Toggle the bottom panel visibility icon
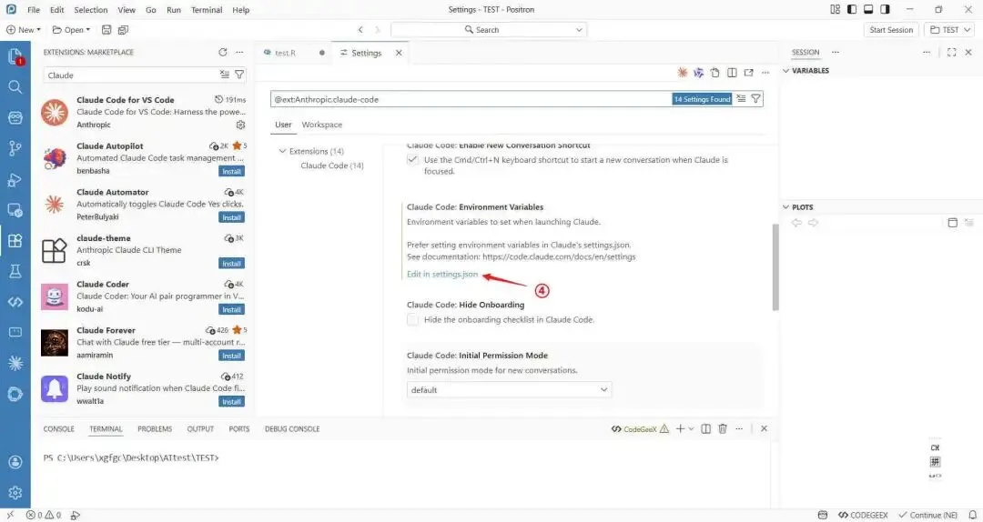This screenshot has width=983, height=522. pyautogui.click(x=868, y=9)
